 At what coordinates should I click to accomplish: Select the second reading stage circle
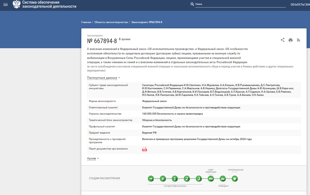[187, 179]
